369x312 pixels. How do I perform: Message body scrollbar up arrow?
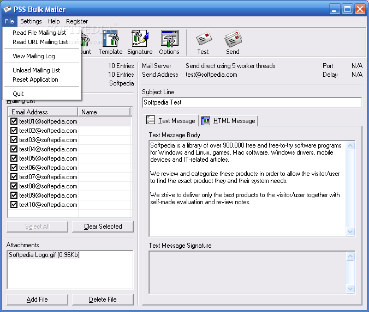tap(350, 146)
